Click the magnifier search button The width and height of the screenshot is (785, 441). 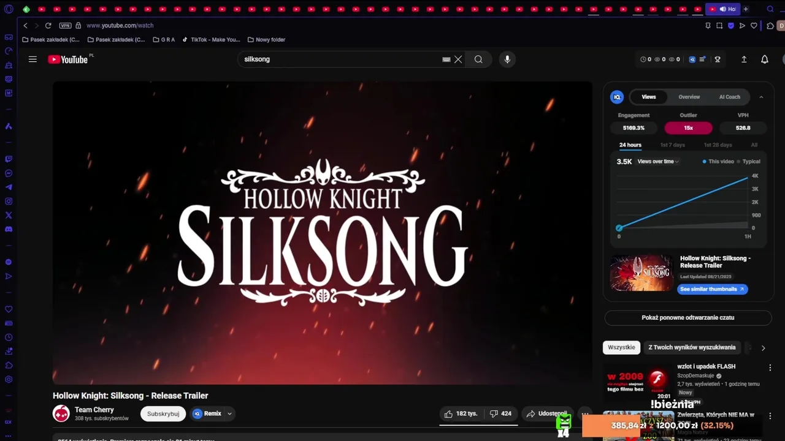point(478,59)
